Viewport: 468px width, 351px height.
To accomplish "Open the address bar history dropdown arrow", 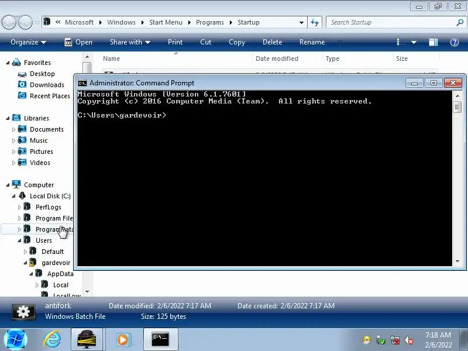I will [301, 22].
